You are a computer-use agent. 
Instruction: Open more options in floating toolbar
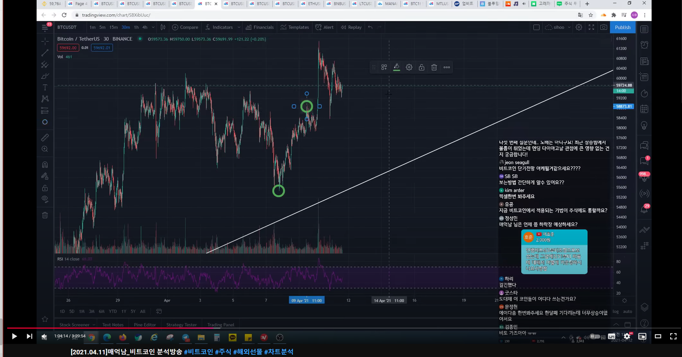[x=447, y=67]
